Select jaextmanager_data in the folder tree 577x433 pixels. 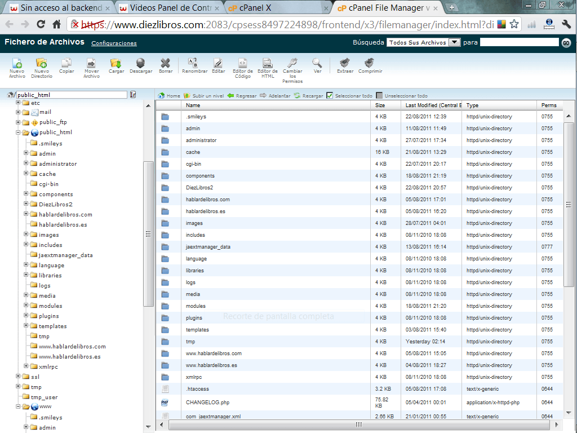(65, 255)
